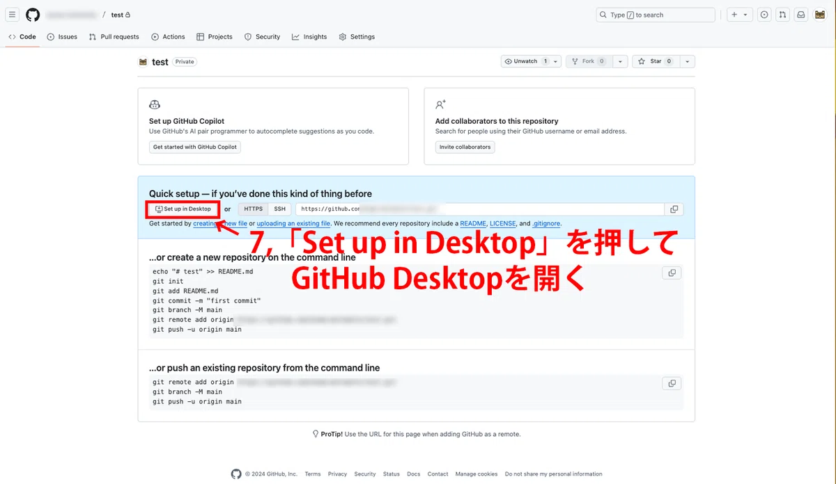836x484 pixels.
Task: Switch to the Pull requests tab
Action: click(114, 37)
